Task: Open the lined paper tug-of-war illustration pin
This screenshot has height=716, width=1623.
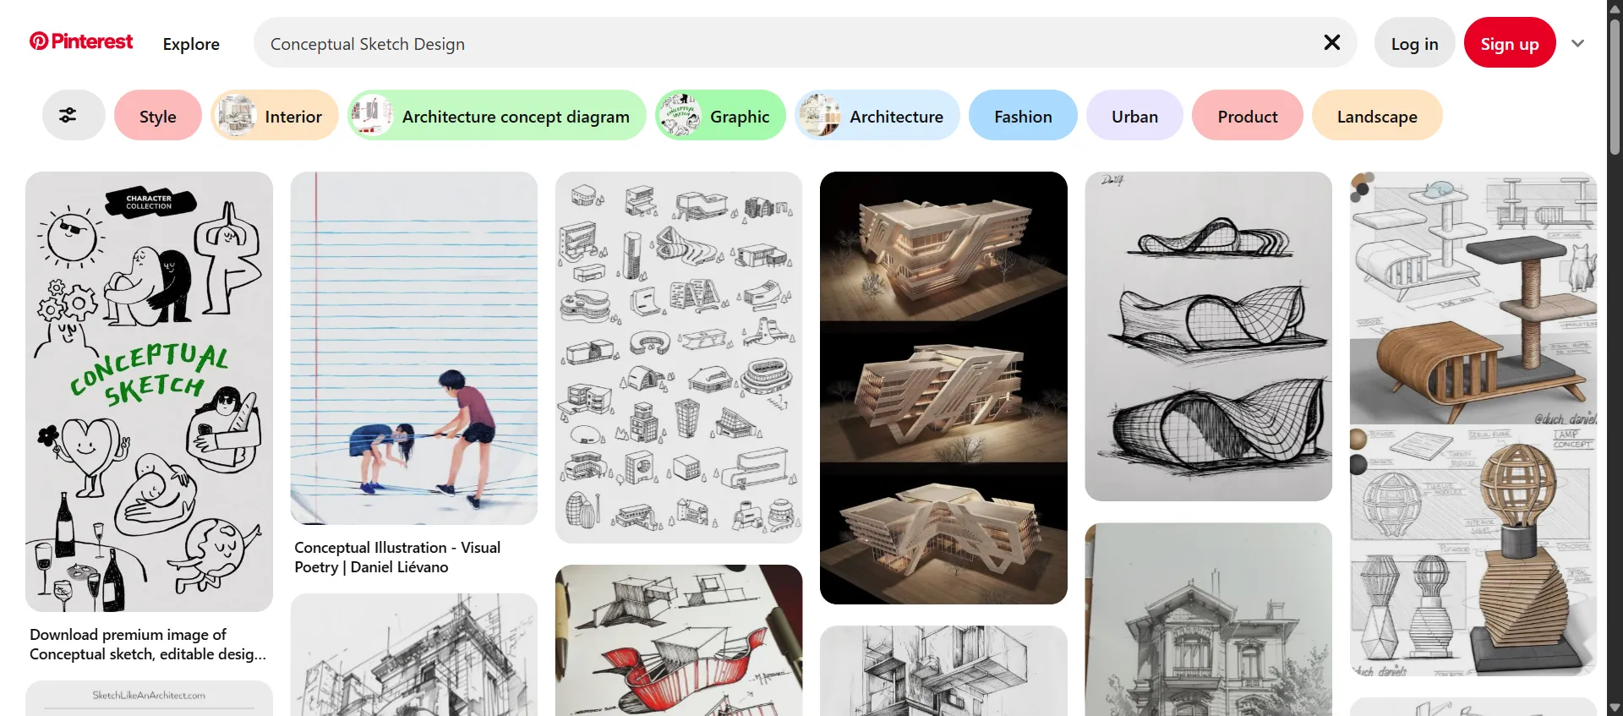Action: (x=414, y=348)
